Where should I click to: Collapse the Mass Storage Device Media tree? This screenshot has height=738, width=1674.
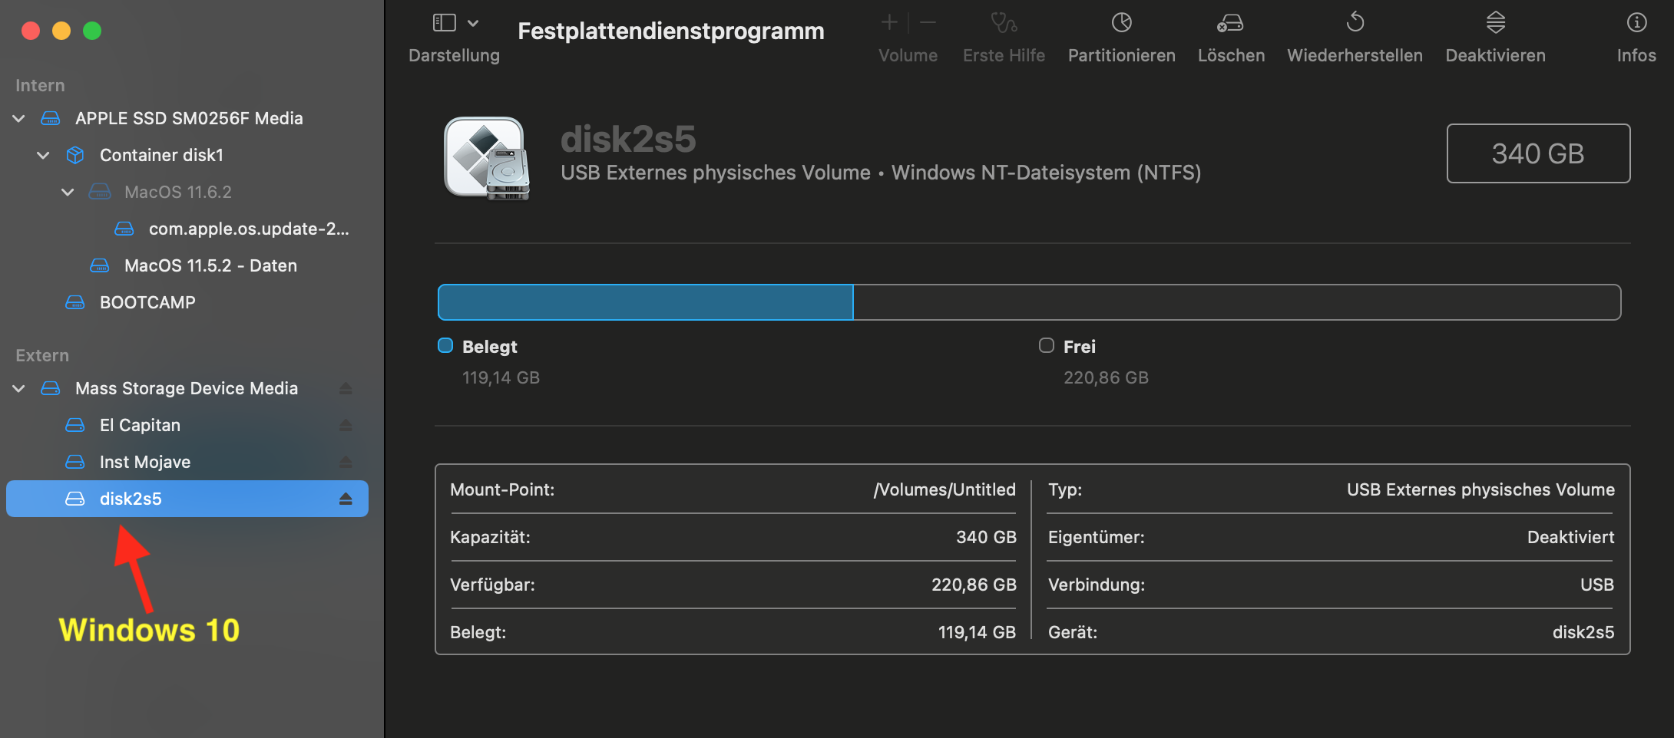click(19, 388)
